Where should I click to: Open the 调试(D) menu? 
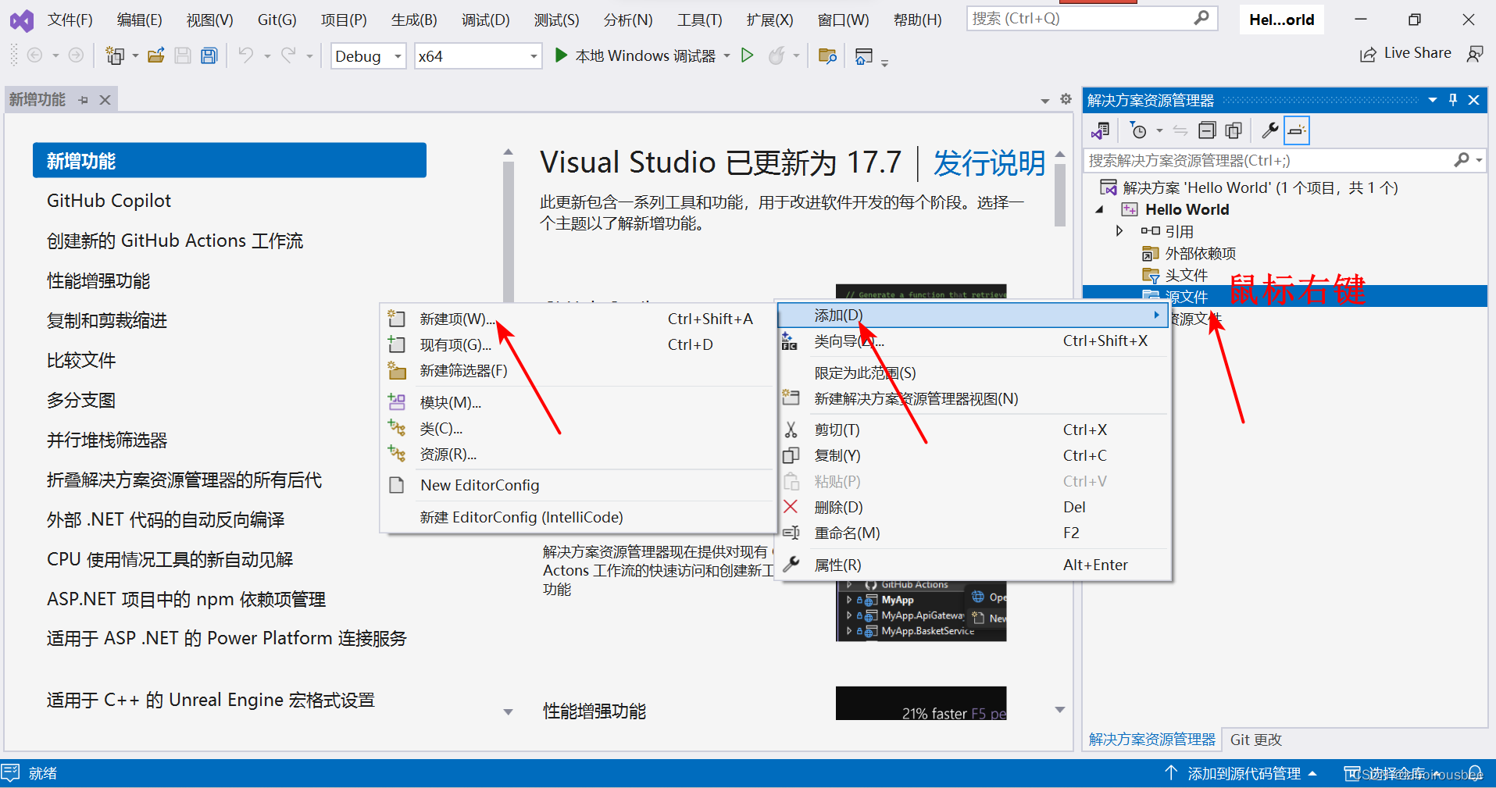[485, 20]
